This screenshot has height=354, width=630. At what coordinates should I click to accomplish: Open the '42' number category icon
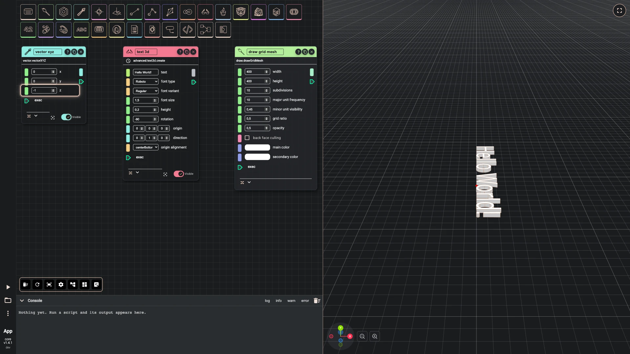point(28,29)
